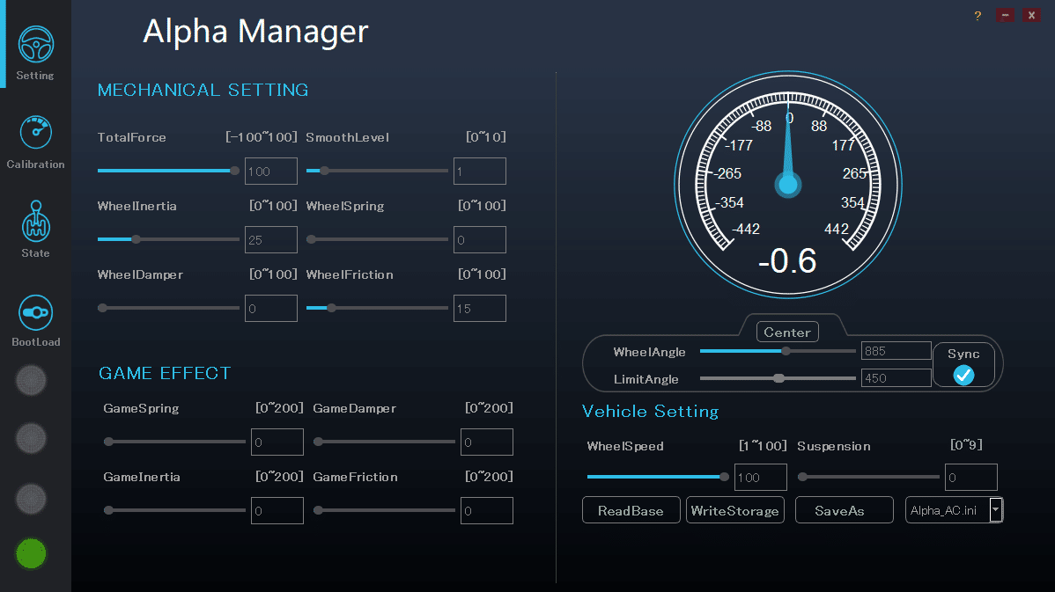The height and width of the screenshot is (592, 1055).
Task: Adjust the SmoothLevel slider
Action: pyautogui.click(x=377, y=171)
